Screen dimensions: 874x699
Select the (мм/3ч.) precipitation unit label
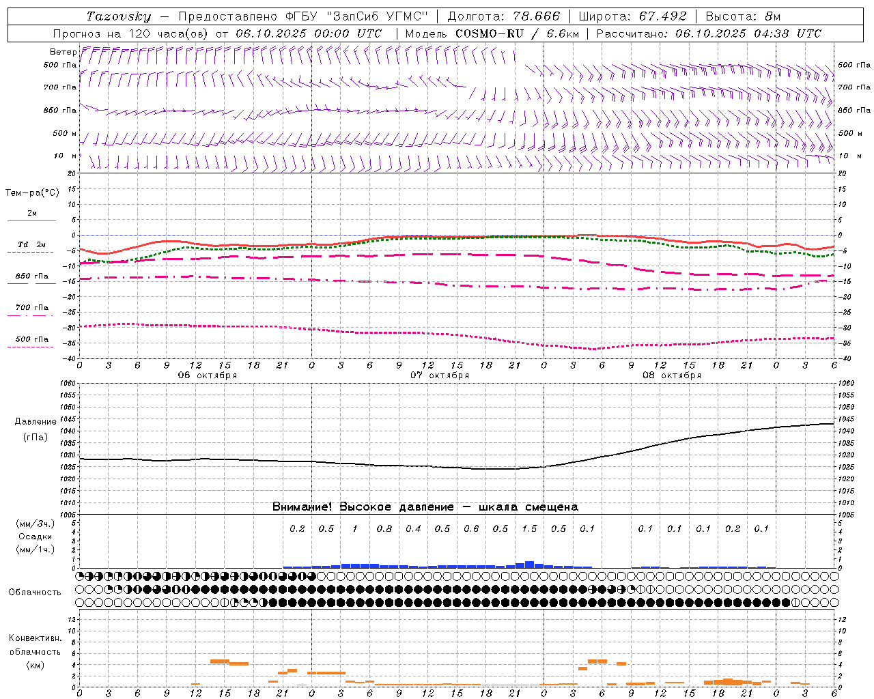pos(36,524)
